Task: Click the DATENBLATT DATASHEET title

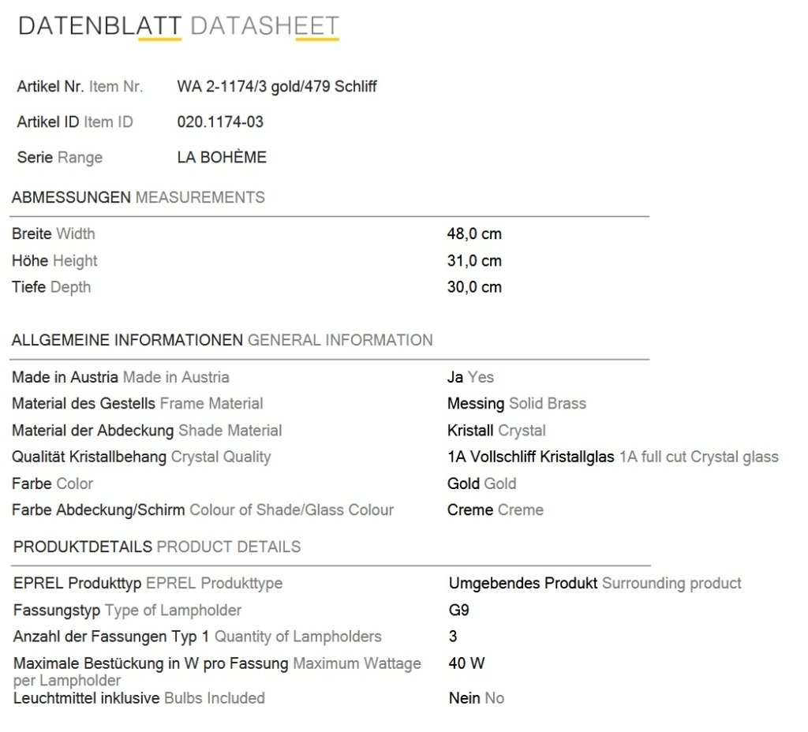Action: pos(179,26)
